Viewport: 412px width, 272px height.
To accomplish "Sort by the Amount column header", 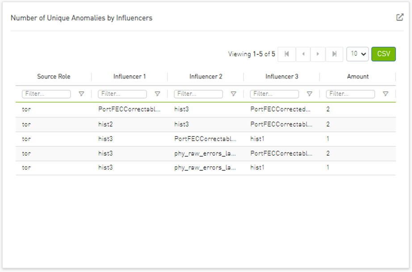I will tap(358, 77).
